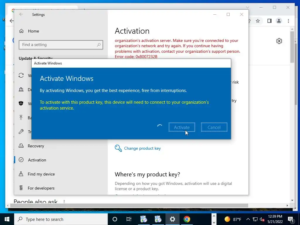Go back with Settings back arrow
This screenshot has width=300, height=225.
[21, 14]
